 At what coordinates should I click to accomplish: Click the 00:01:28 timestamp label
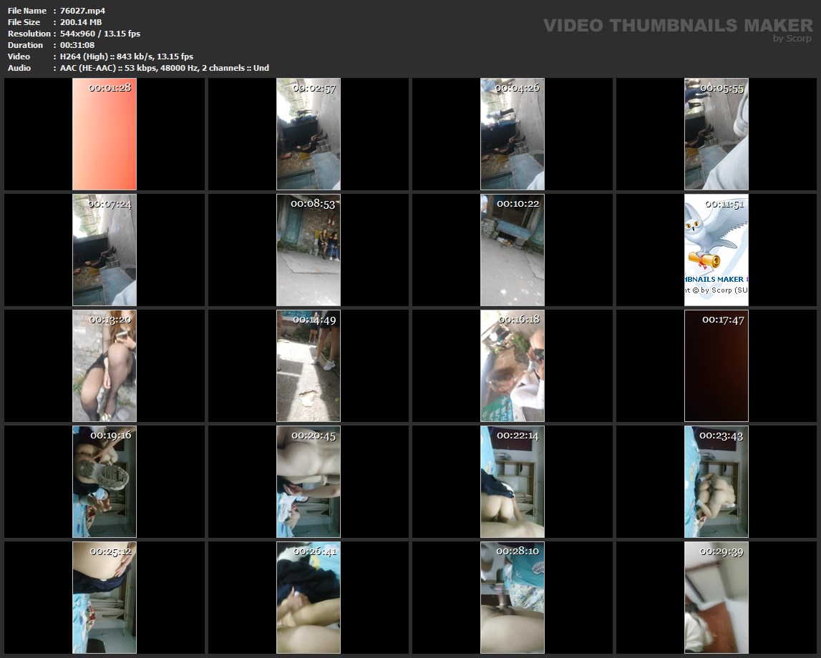tap(110, 87)
